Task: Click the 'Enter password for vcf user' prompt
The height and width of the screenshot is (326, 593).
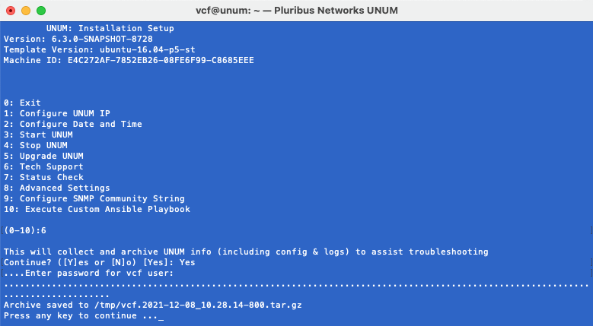Action: (x=88, y=273)
